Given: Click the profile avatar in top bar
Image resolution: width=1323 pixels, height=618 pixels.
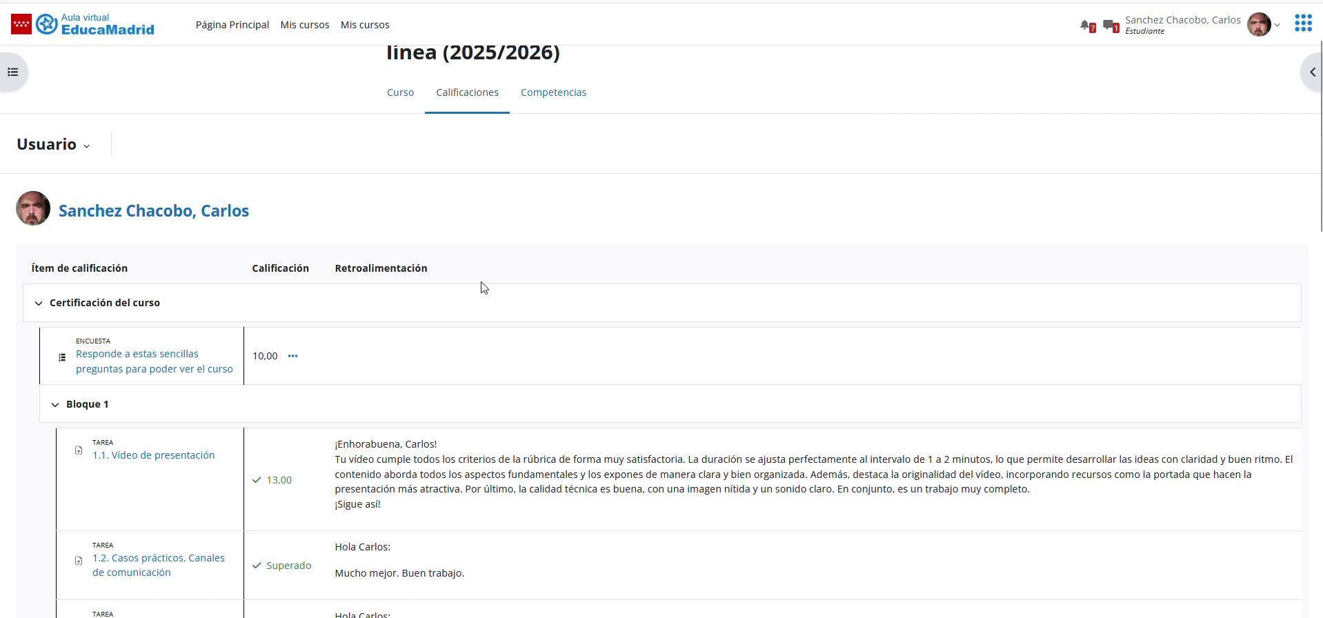Looking at the screenshot, I should pyautogui.click(x=1259, y=24).
